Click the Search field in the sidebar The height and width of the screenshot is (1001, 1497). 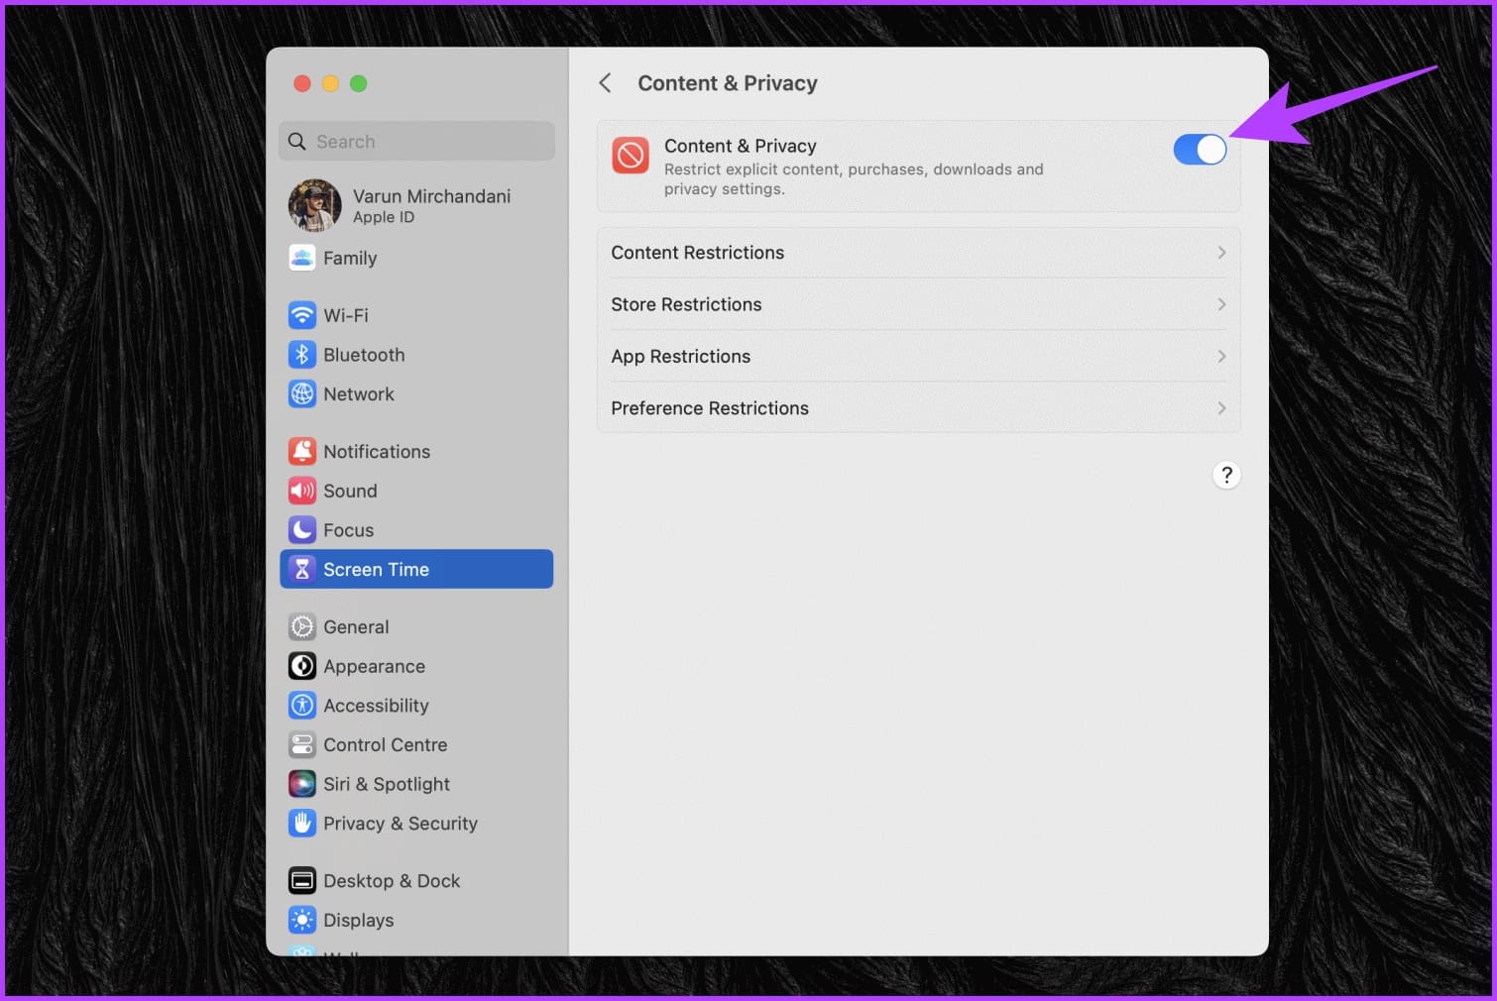pos(416,141)
